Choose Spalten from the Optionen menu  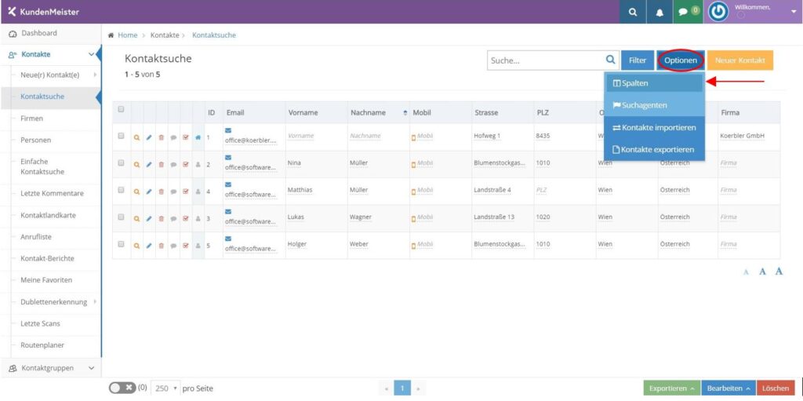click(654, 83)
